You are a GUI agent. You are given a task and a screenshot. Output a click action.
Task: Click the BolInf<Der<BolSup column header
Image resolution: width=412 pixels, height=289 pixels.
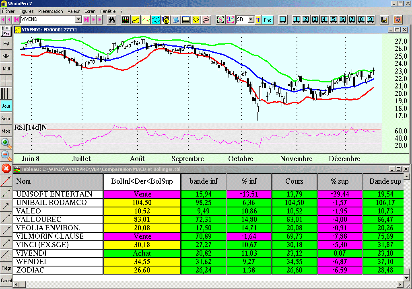[142, 181]
